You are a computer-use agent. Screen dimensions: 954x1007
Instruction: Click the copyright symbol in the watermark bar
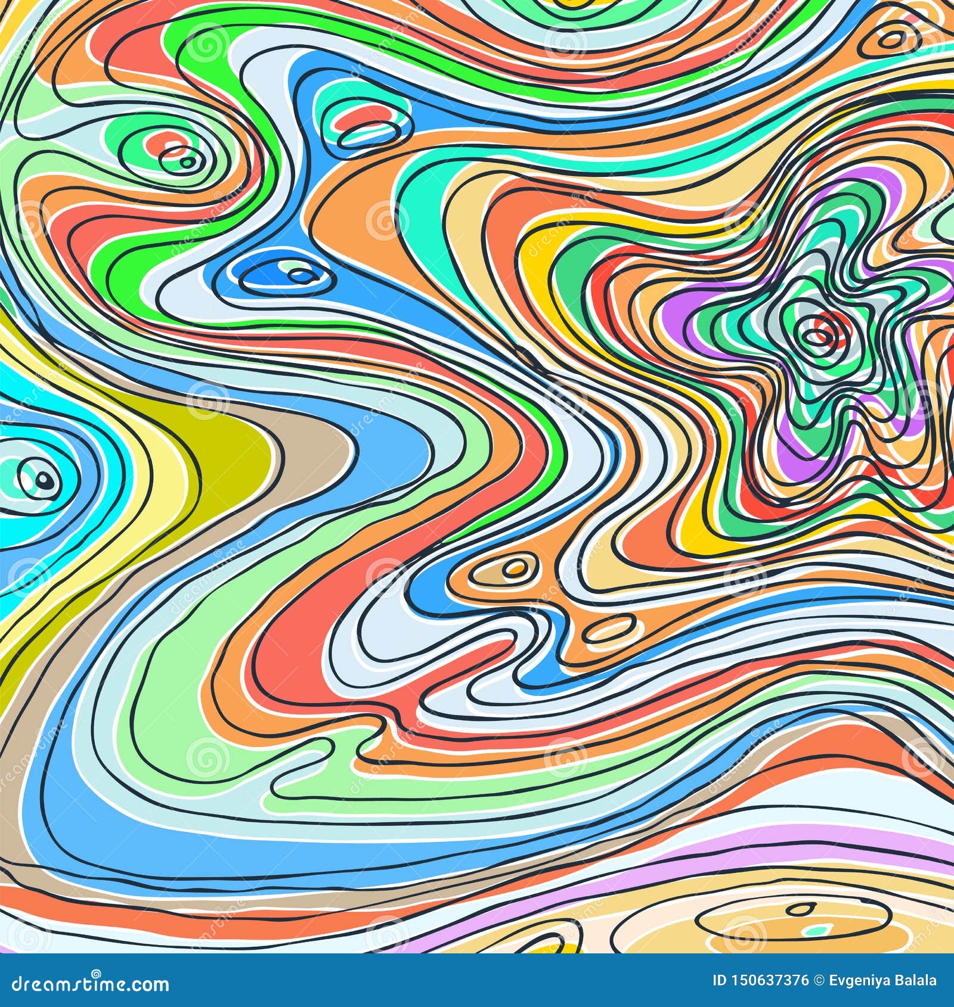[x=820, y=980]
